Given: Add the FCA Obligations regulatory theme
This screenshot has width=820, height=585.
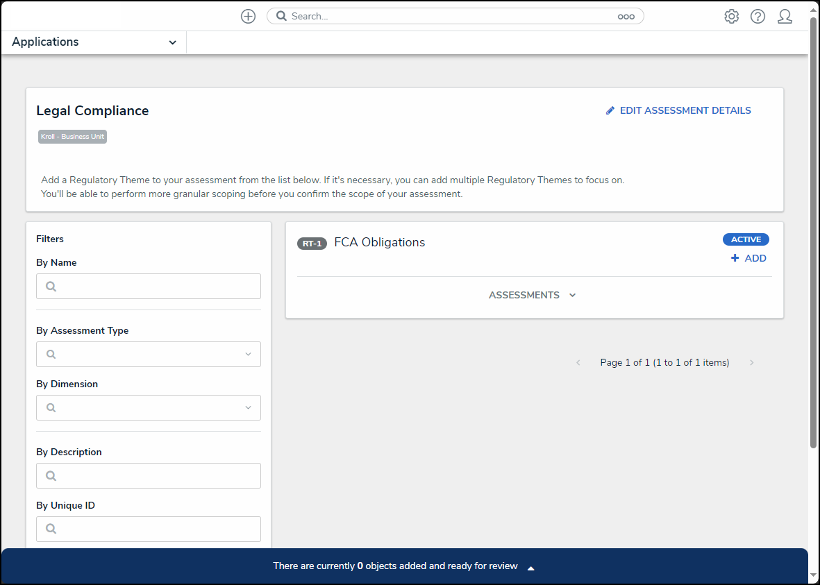Looking at the screenshot, I should 748,258.
